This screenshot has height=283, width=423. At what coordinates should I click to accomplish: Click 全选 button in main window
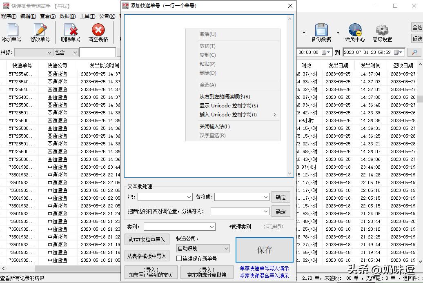pos(417,27)
